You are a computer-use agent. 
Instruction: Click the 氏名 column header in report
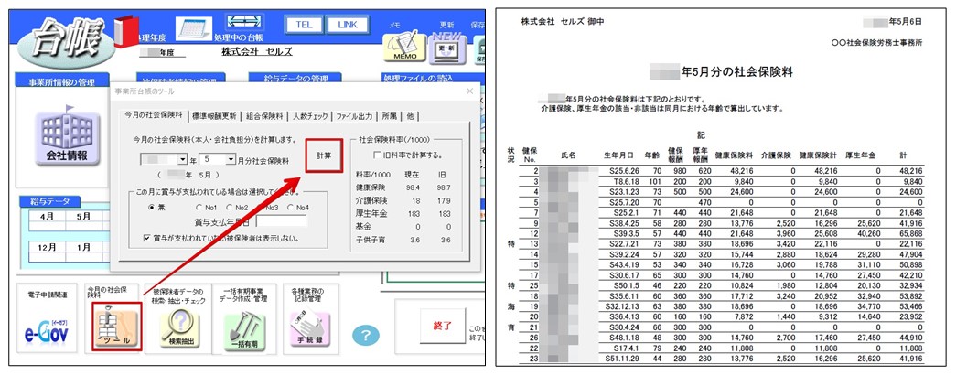tap(568, 156)
